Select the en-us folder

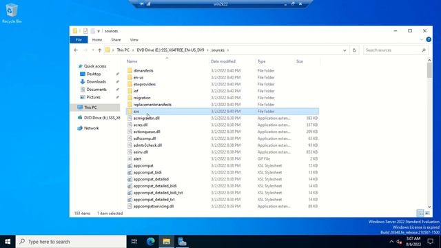coord(139,78)
